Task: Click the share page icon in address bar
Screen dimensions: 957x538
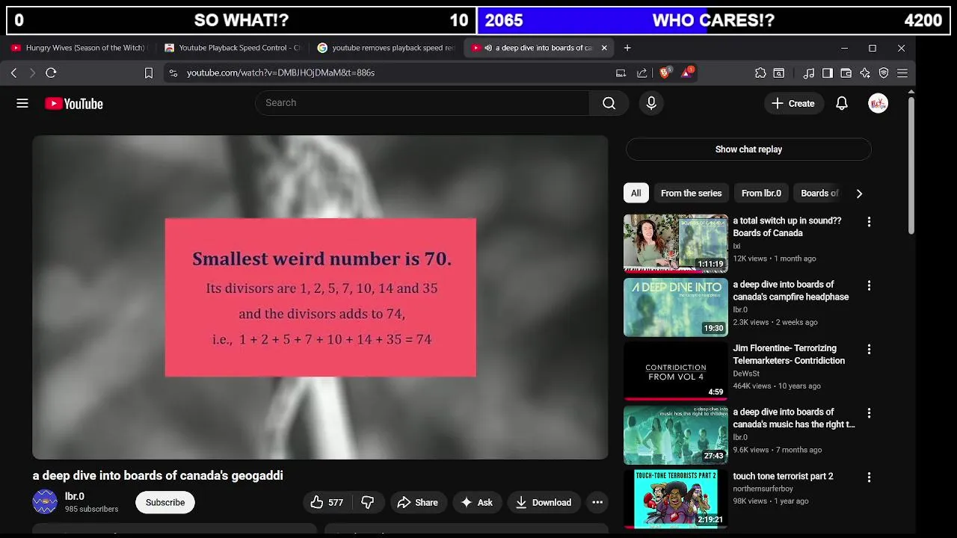Action: click(641, 72)
